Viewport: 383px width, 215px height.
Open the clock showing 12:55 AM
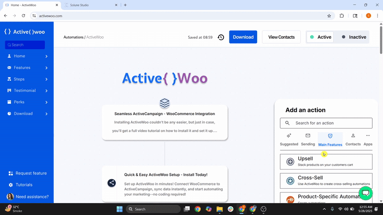[x=365, y=209]
